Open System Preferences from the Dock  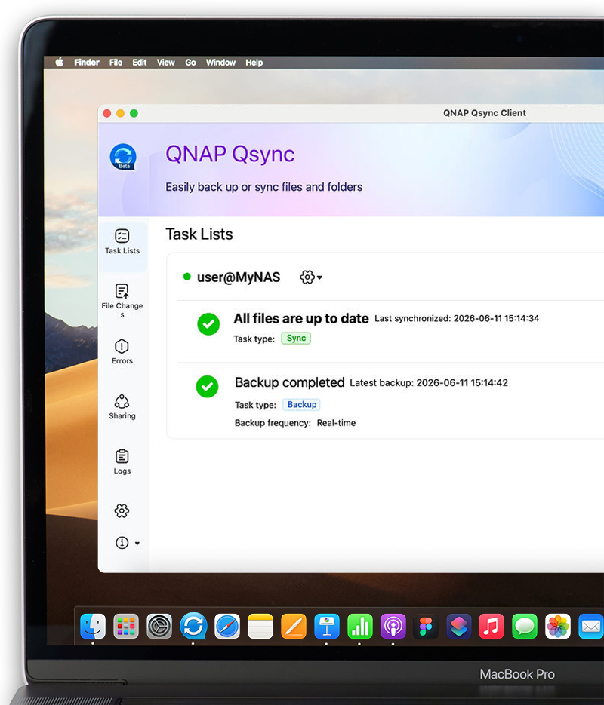(159, 626)
